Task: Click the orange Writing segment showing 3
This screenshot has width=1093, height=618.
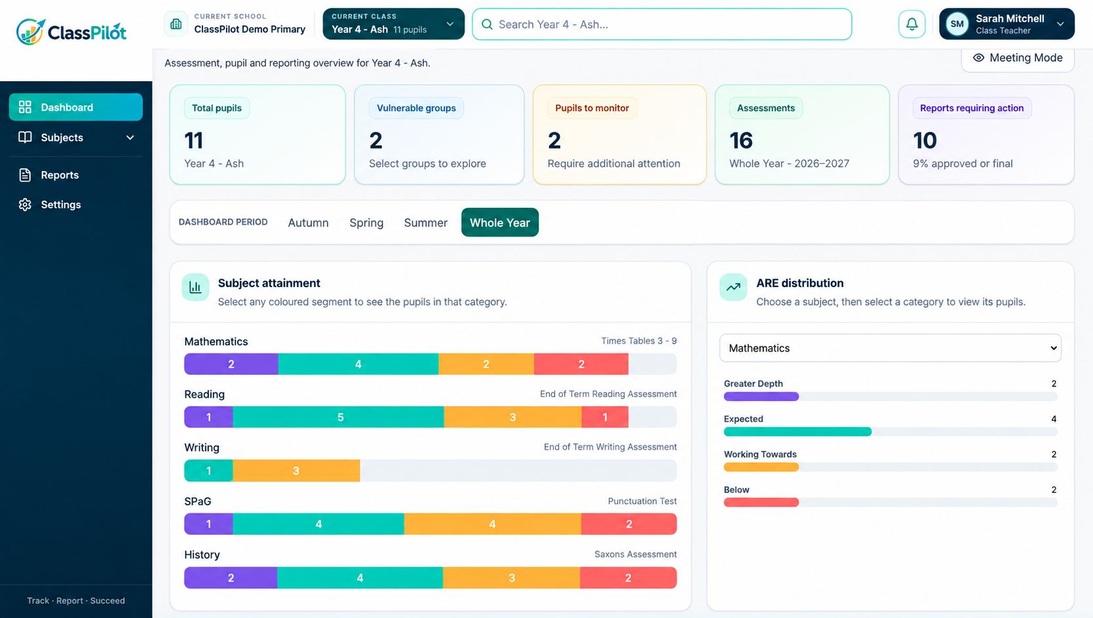Action: click(296, 471)
